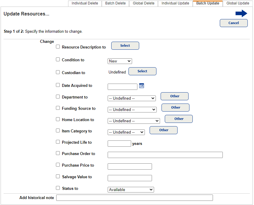
Task: Click the blue arrow to proceed
Action: pos(241,13)
